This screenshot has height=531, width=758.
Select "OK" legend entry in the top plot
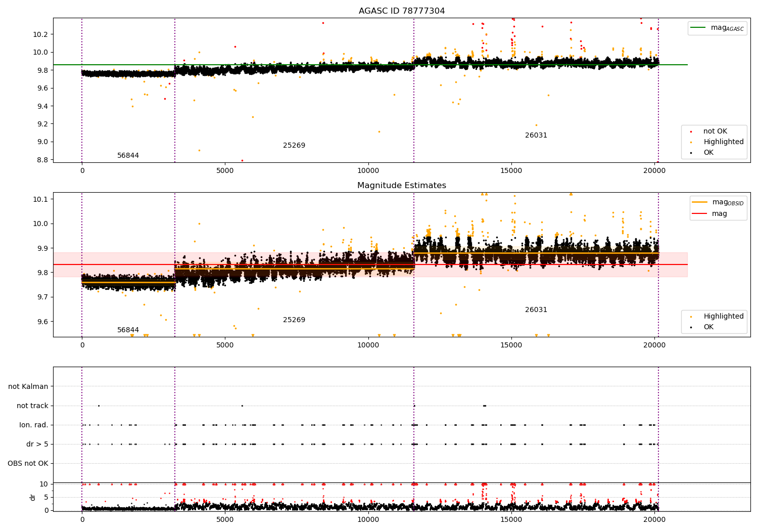pos(708,153)
